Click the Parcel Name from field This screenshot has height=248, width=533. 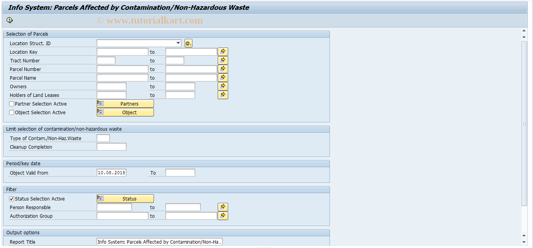click(x=123, y=78)
